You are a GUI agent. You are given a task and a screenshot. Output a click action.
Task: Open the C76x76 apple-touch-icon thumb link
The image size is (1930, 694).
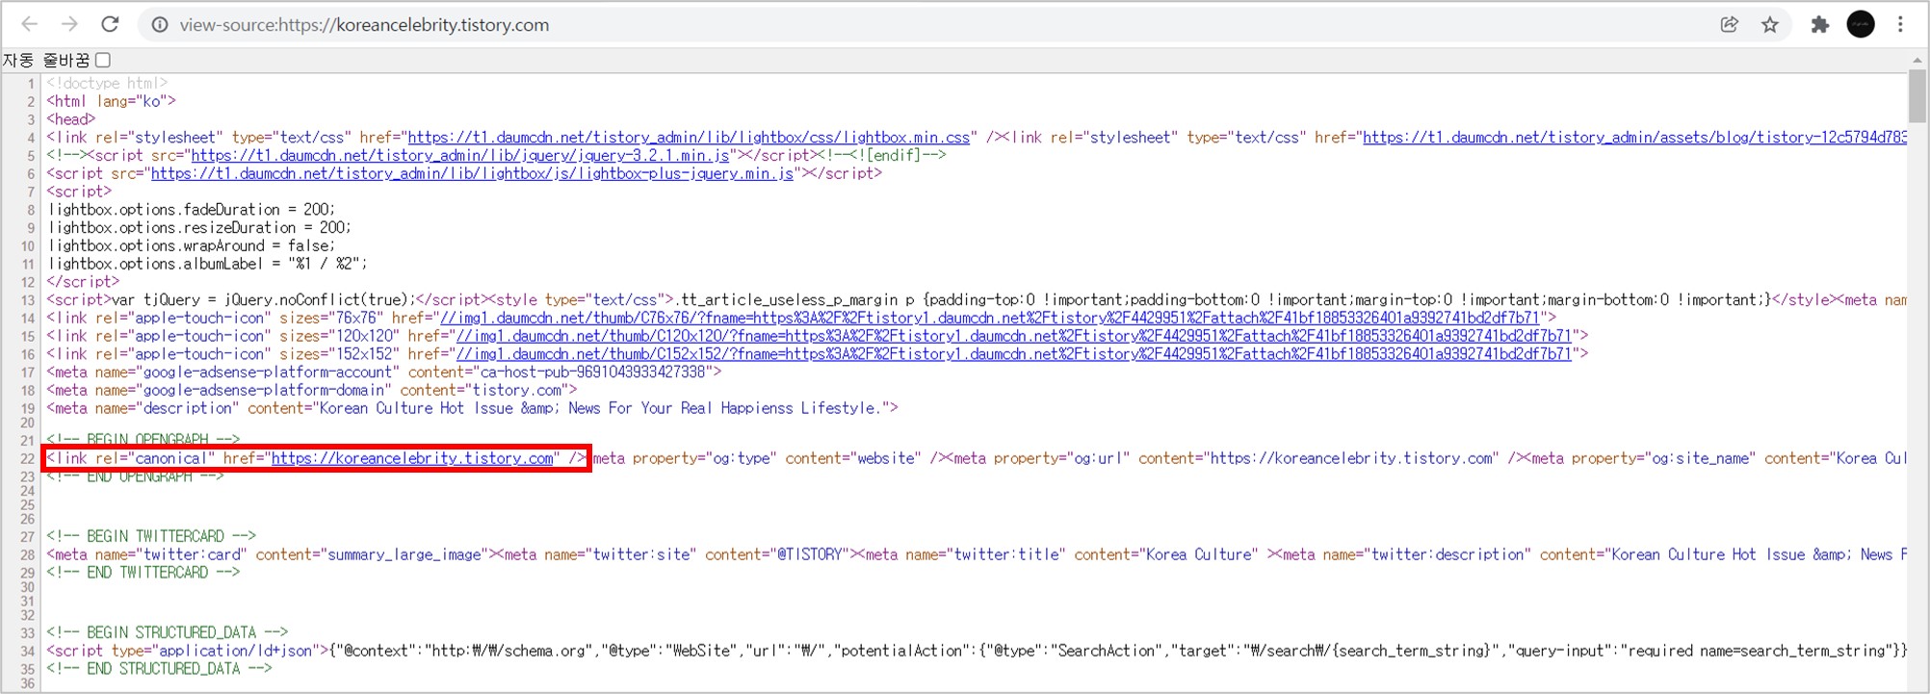coord(989,318)
